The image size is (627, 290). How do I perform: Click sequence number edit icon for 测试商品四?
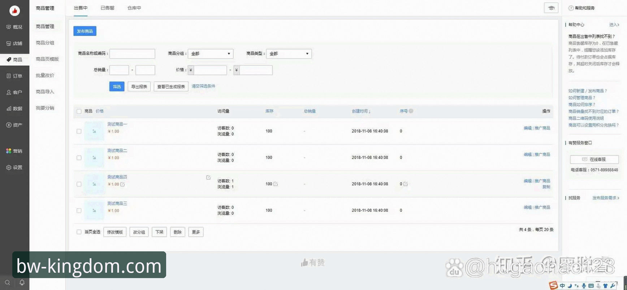click(406, 184)
